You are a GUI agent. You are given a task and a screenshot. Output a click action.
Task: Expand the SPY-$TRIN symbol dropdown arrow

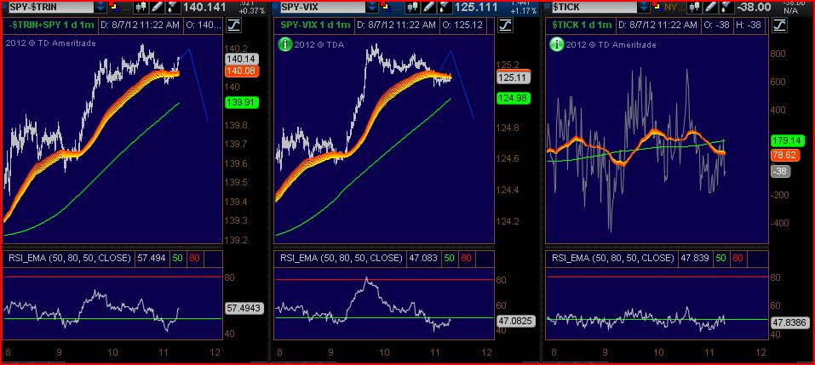[x=100, y=7]
